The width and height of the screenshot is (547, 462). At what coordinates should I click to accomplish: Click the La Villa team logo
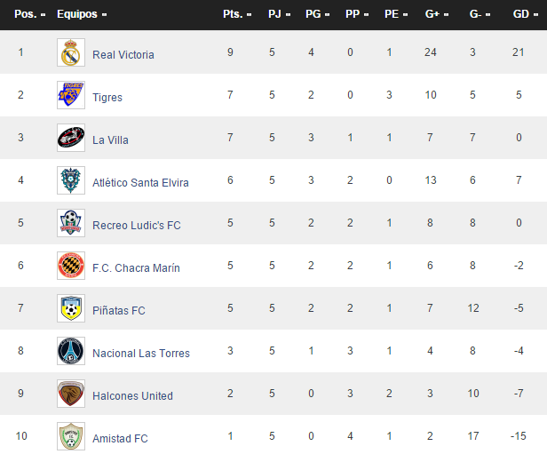[x=70, y=139]
